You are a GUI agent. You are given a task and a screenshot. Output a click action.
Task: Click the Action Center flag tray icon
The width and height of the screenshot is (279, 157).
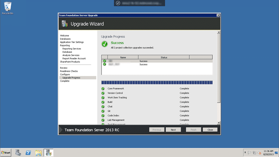(249, 153)
